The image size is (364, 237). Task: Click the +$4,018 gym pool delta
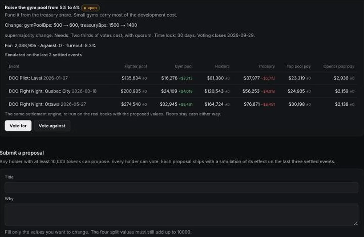[x=186, y=91]
